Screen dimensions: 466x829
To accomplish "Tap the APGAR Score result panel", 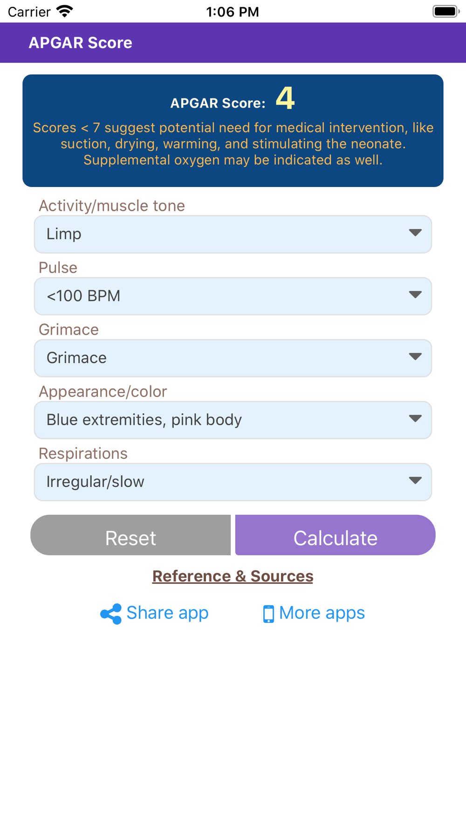I will [233, 131].
